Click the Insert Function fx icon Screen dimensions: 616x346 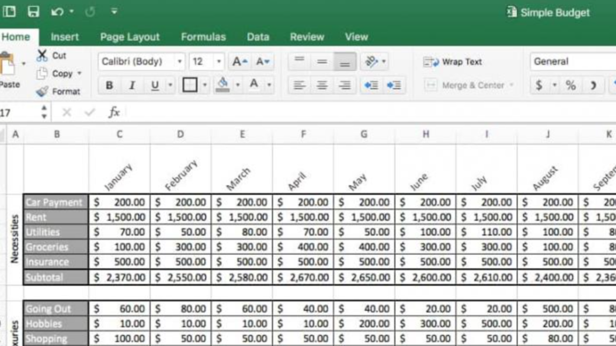(x=114, y=112)
